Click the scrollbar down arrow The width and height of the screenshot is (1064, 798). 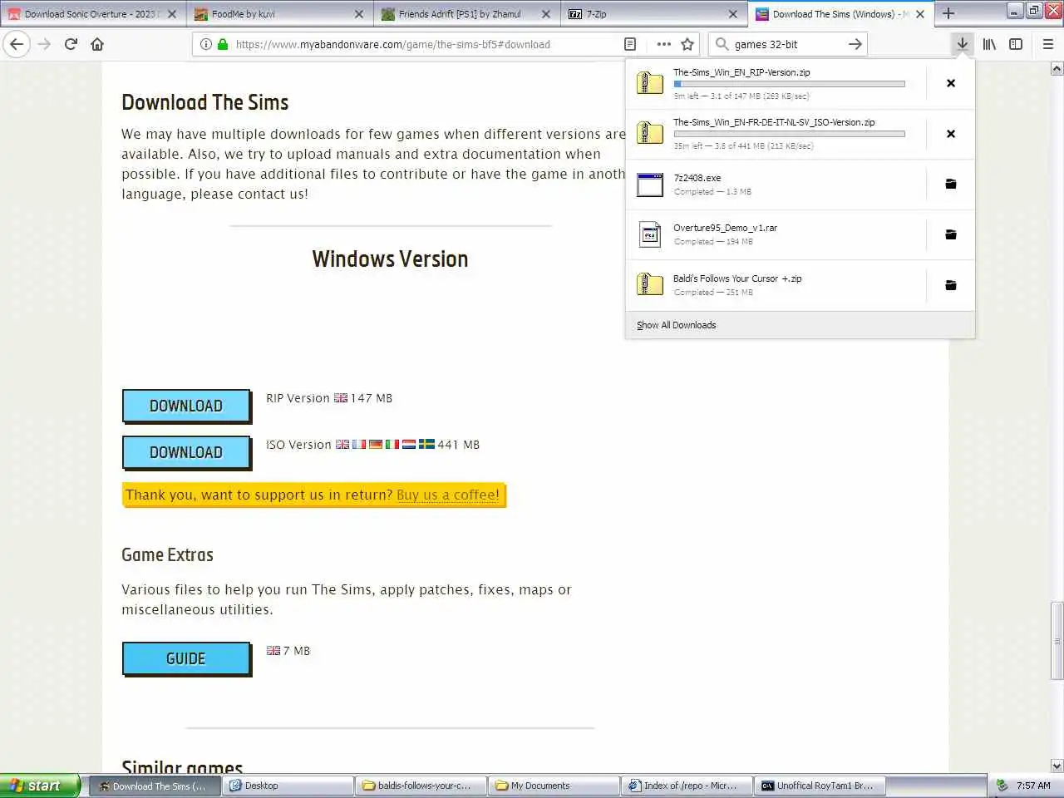click(x=1057, y=766)
